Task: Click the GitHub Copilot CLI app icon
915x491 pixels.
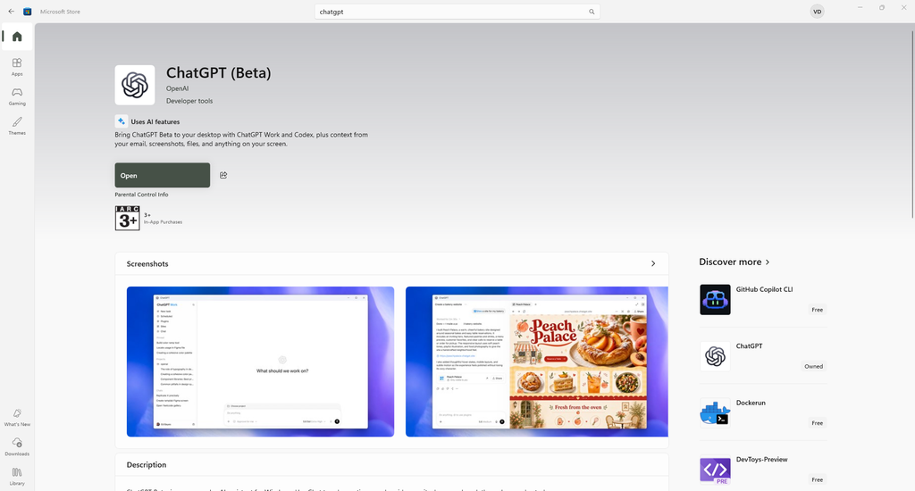Action: click(x=715, y=300)
